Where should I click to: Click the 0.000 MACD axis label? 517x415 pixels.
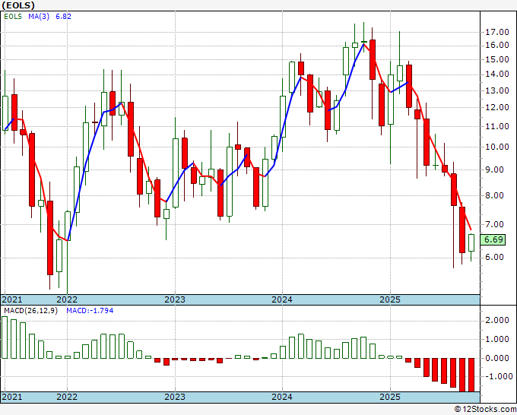point(497,358)
